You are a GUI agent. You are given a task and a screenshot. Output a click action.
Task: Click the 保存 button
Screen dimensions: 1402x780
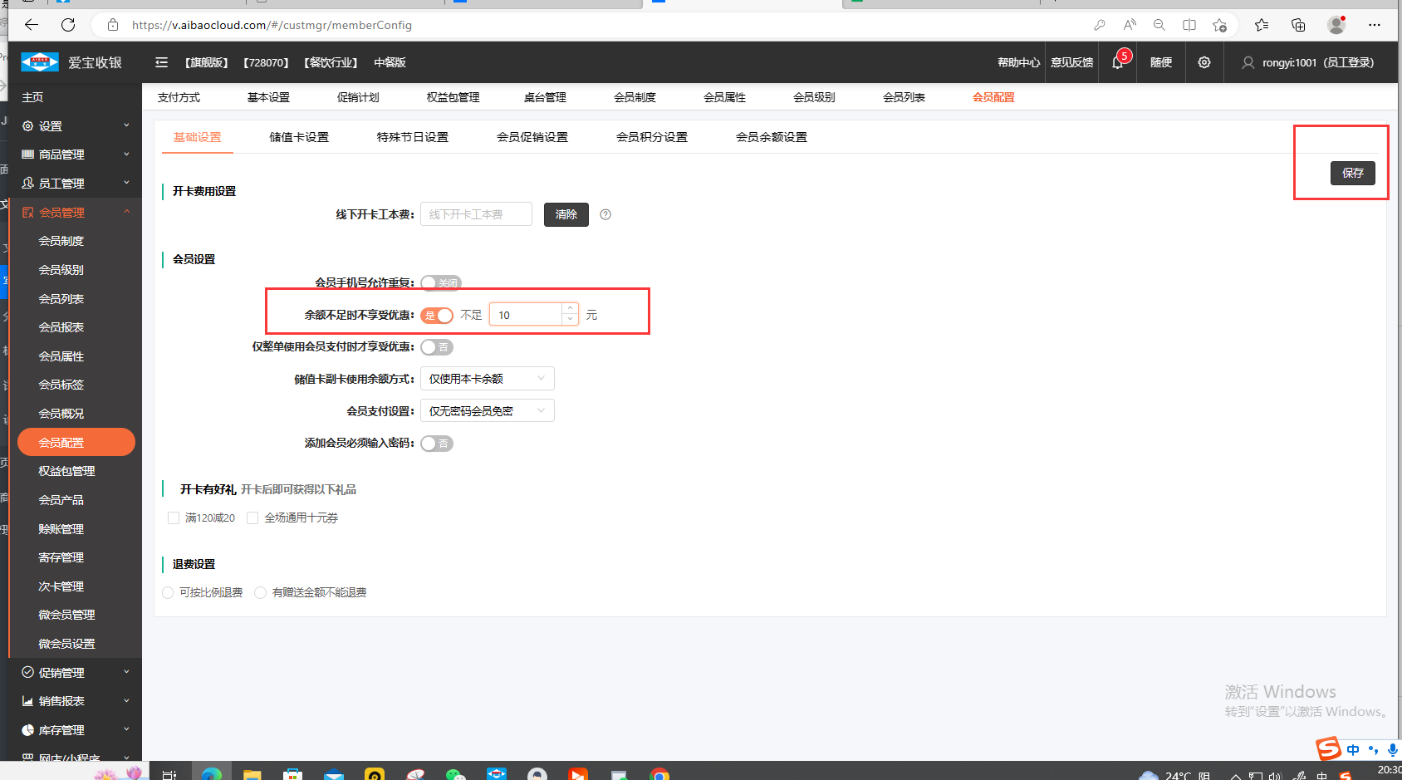coord(1352,173)
